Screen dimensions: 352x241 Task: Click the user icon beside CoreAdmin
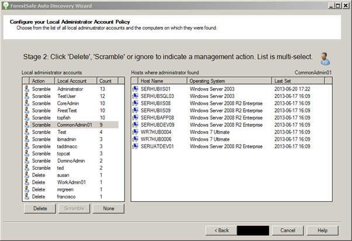click(27, 103)
